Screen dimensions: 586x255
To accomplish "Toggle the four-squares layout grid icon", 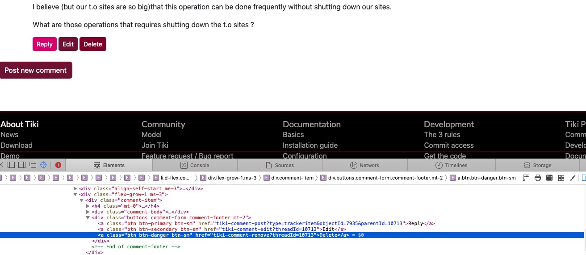I will click(561, 178).
